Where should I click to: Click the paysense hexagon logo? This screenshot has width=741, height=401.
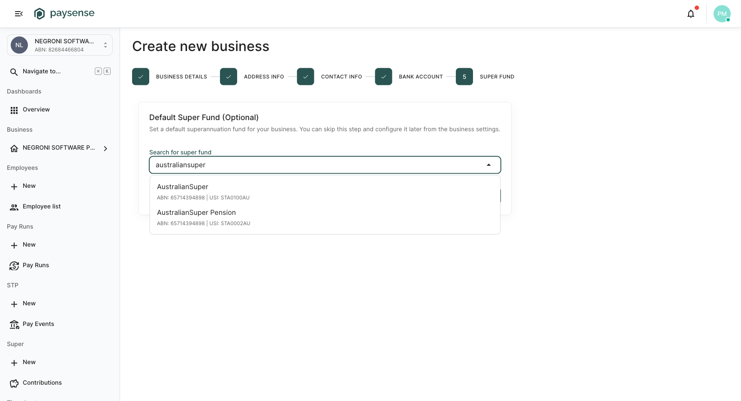click(39, 14)
